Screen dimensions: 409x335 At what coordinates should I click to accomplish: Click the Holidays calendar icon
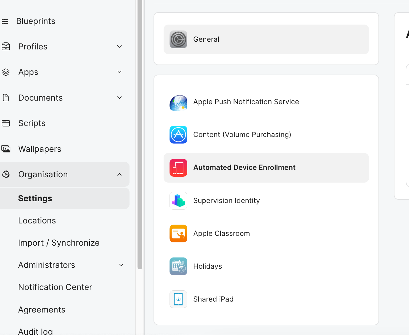pos(178,266)
